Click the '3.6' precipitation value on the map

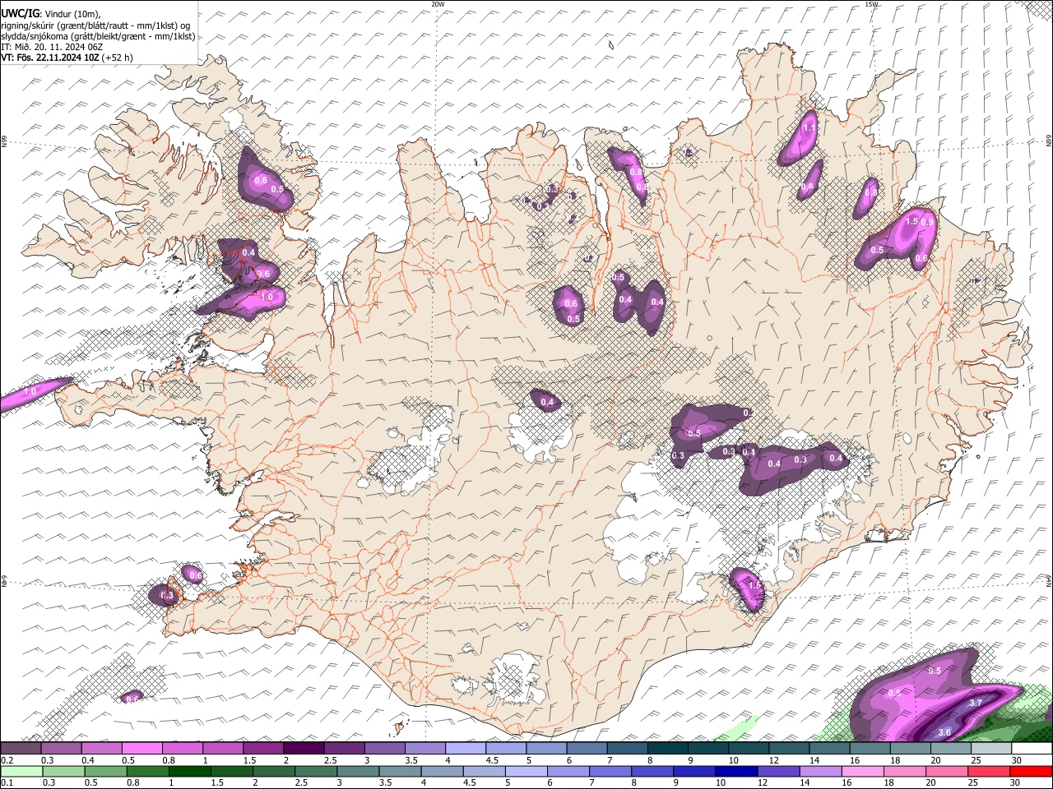944,733
